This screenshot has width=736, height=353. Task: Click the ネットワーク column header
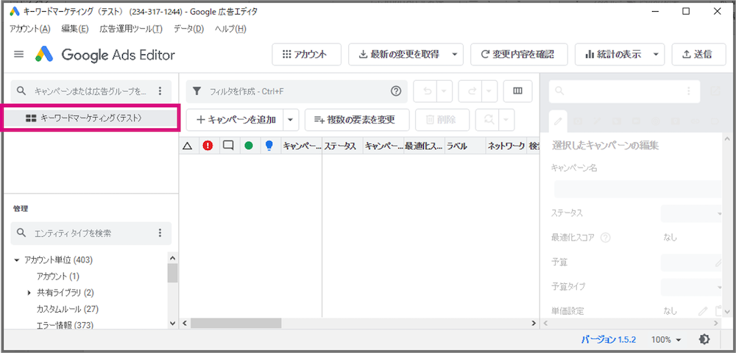point(505,146)
